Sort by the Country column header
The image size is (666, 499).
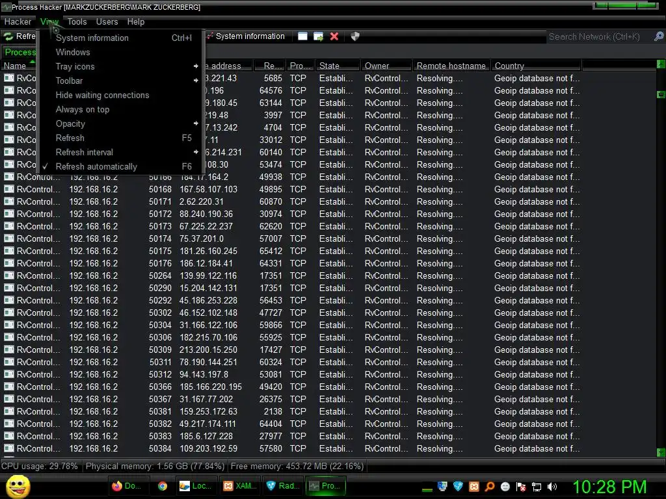tap(536, 66)
